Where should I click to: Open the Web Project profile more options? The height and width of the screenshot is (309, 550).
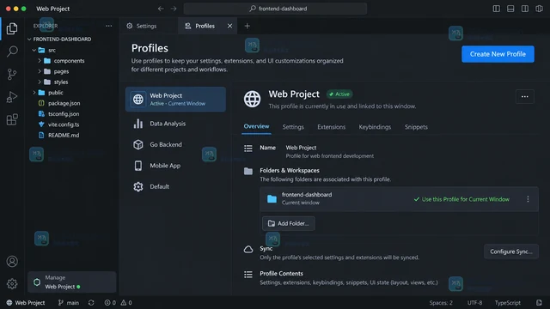[x=525, y=97]
